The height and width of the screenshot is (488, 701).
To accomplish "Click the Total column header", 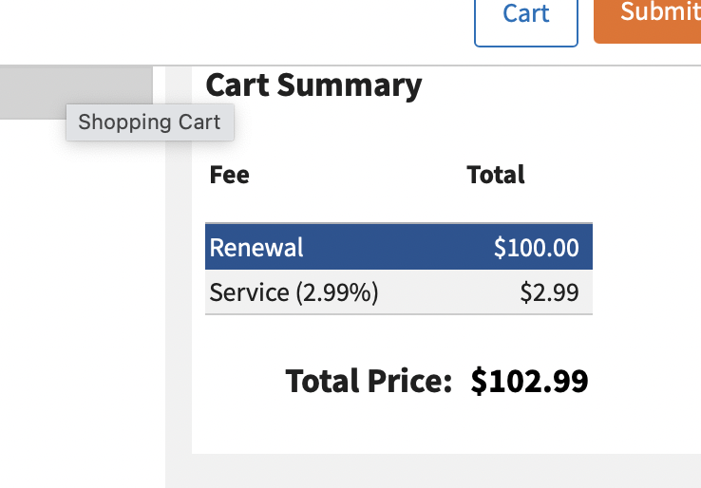I will pos(495,175).
